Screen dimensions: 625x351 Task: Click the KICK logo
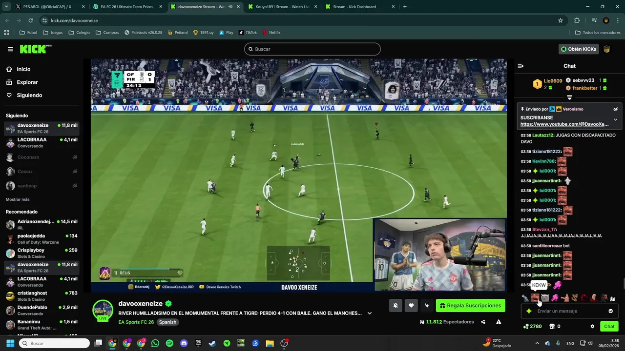[35, 49]
